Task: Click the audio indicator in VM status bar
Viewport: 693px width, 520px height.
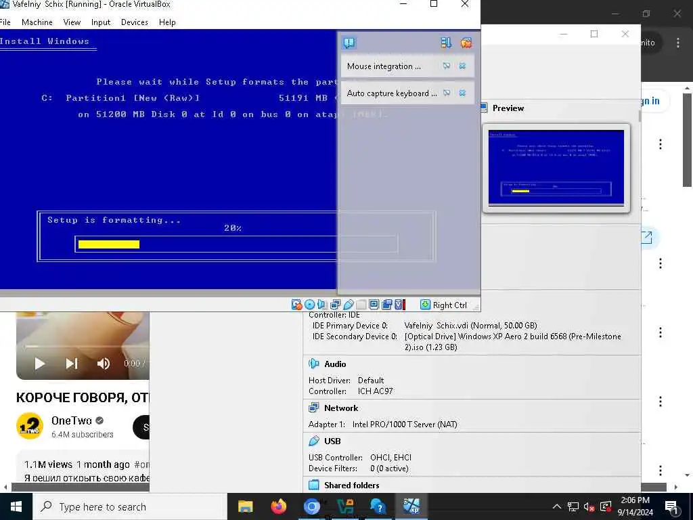Action: click(x=321, y=305)
